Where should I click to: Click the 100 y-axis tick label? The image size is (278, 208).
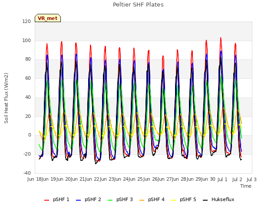pos(26,40)
